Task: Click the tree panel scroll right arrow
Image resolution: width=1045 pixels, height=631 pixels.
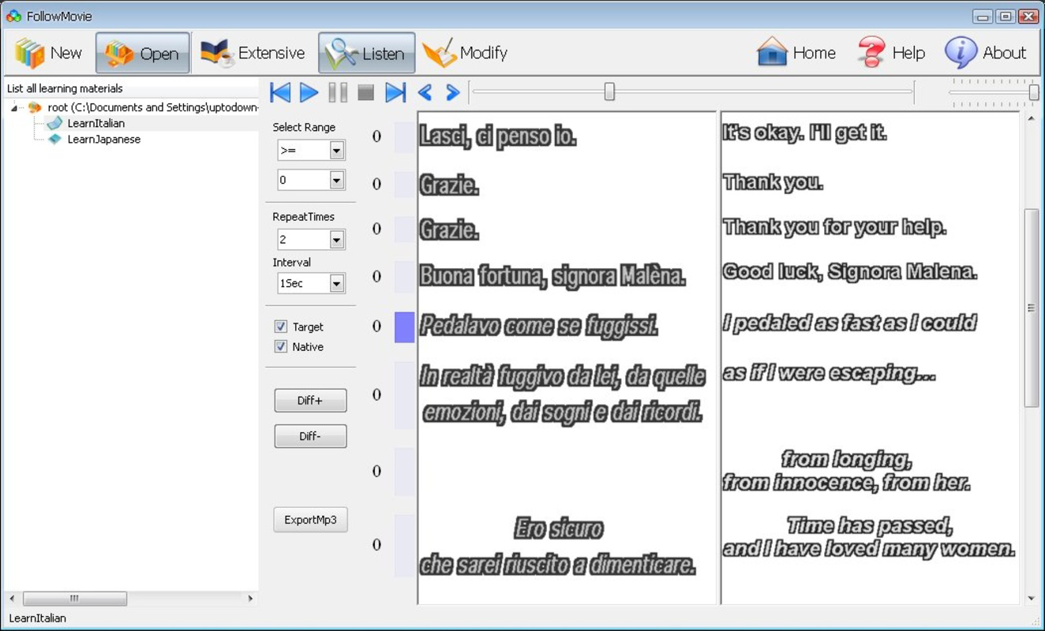Action: pos(251,599)
